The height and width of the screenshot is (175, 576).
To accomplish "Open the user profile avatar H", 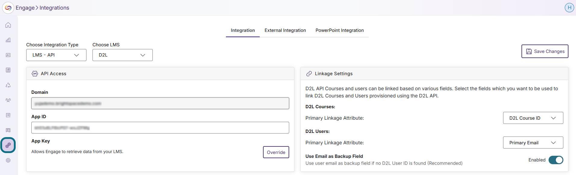I will pos(569,8).
